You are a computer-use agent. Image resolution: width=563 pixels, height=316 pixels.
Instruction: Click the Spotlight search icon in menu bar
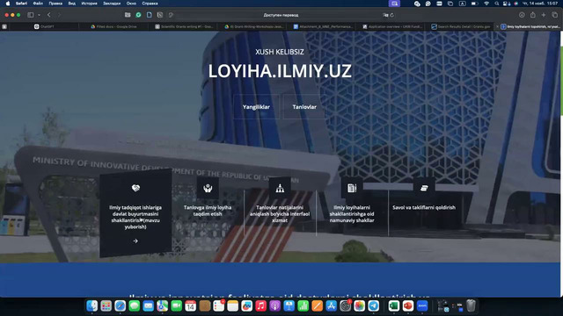coord(496,4)
